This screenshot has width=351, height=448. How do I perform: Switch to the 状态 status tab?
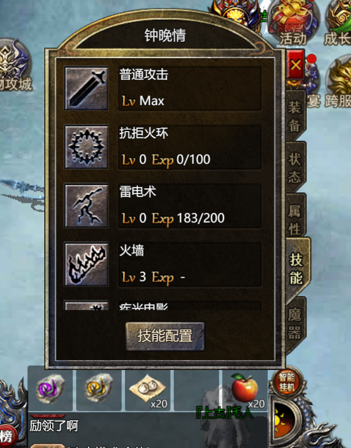click(295, 167)
